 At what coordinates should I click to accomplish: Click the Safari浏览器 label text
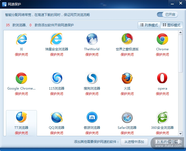(127, 127)
